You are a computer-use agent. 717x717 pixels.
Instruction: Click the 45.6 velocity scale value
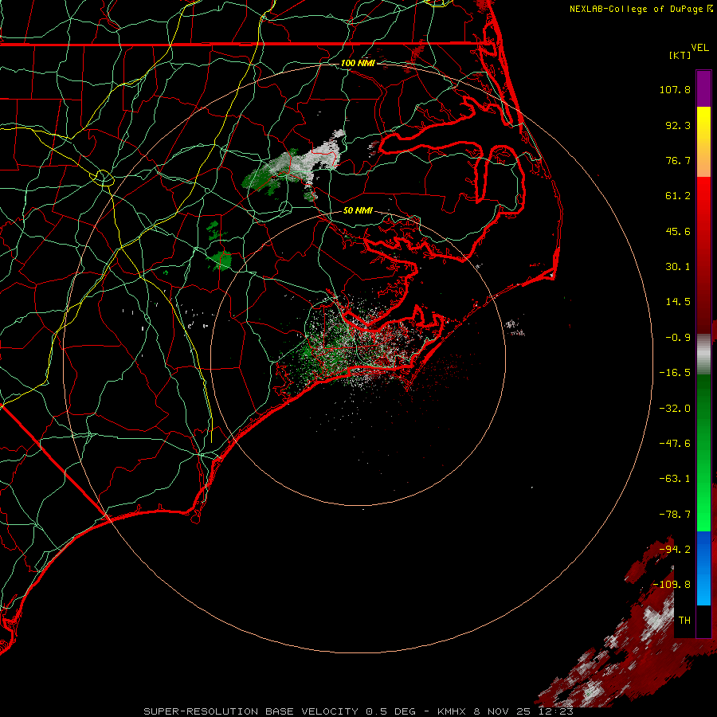click(678, 231)
